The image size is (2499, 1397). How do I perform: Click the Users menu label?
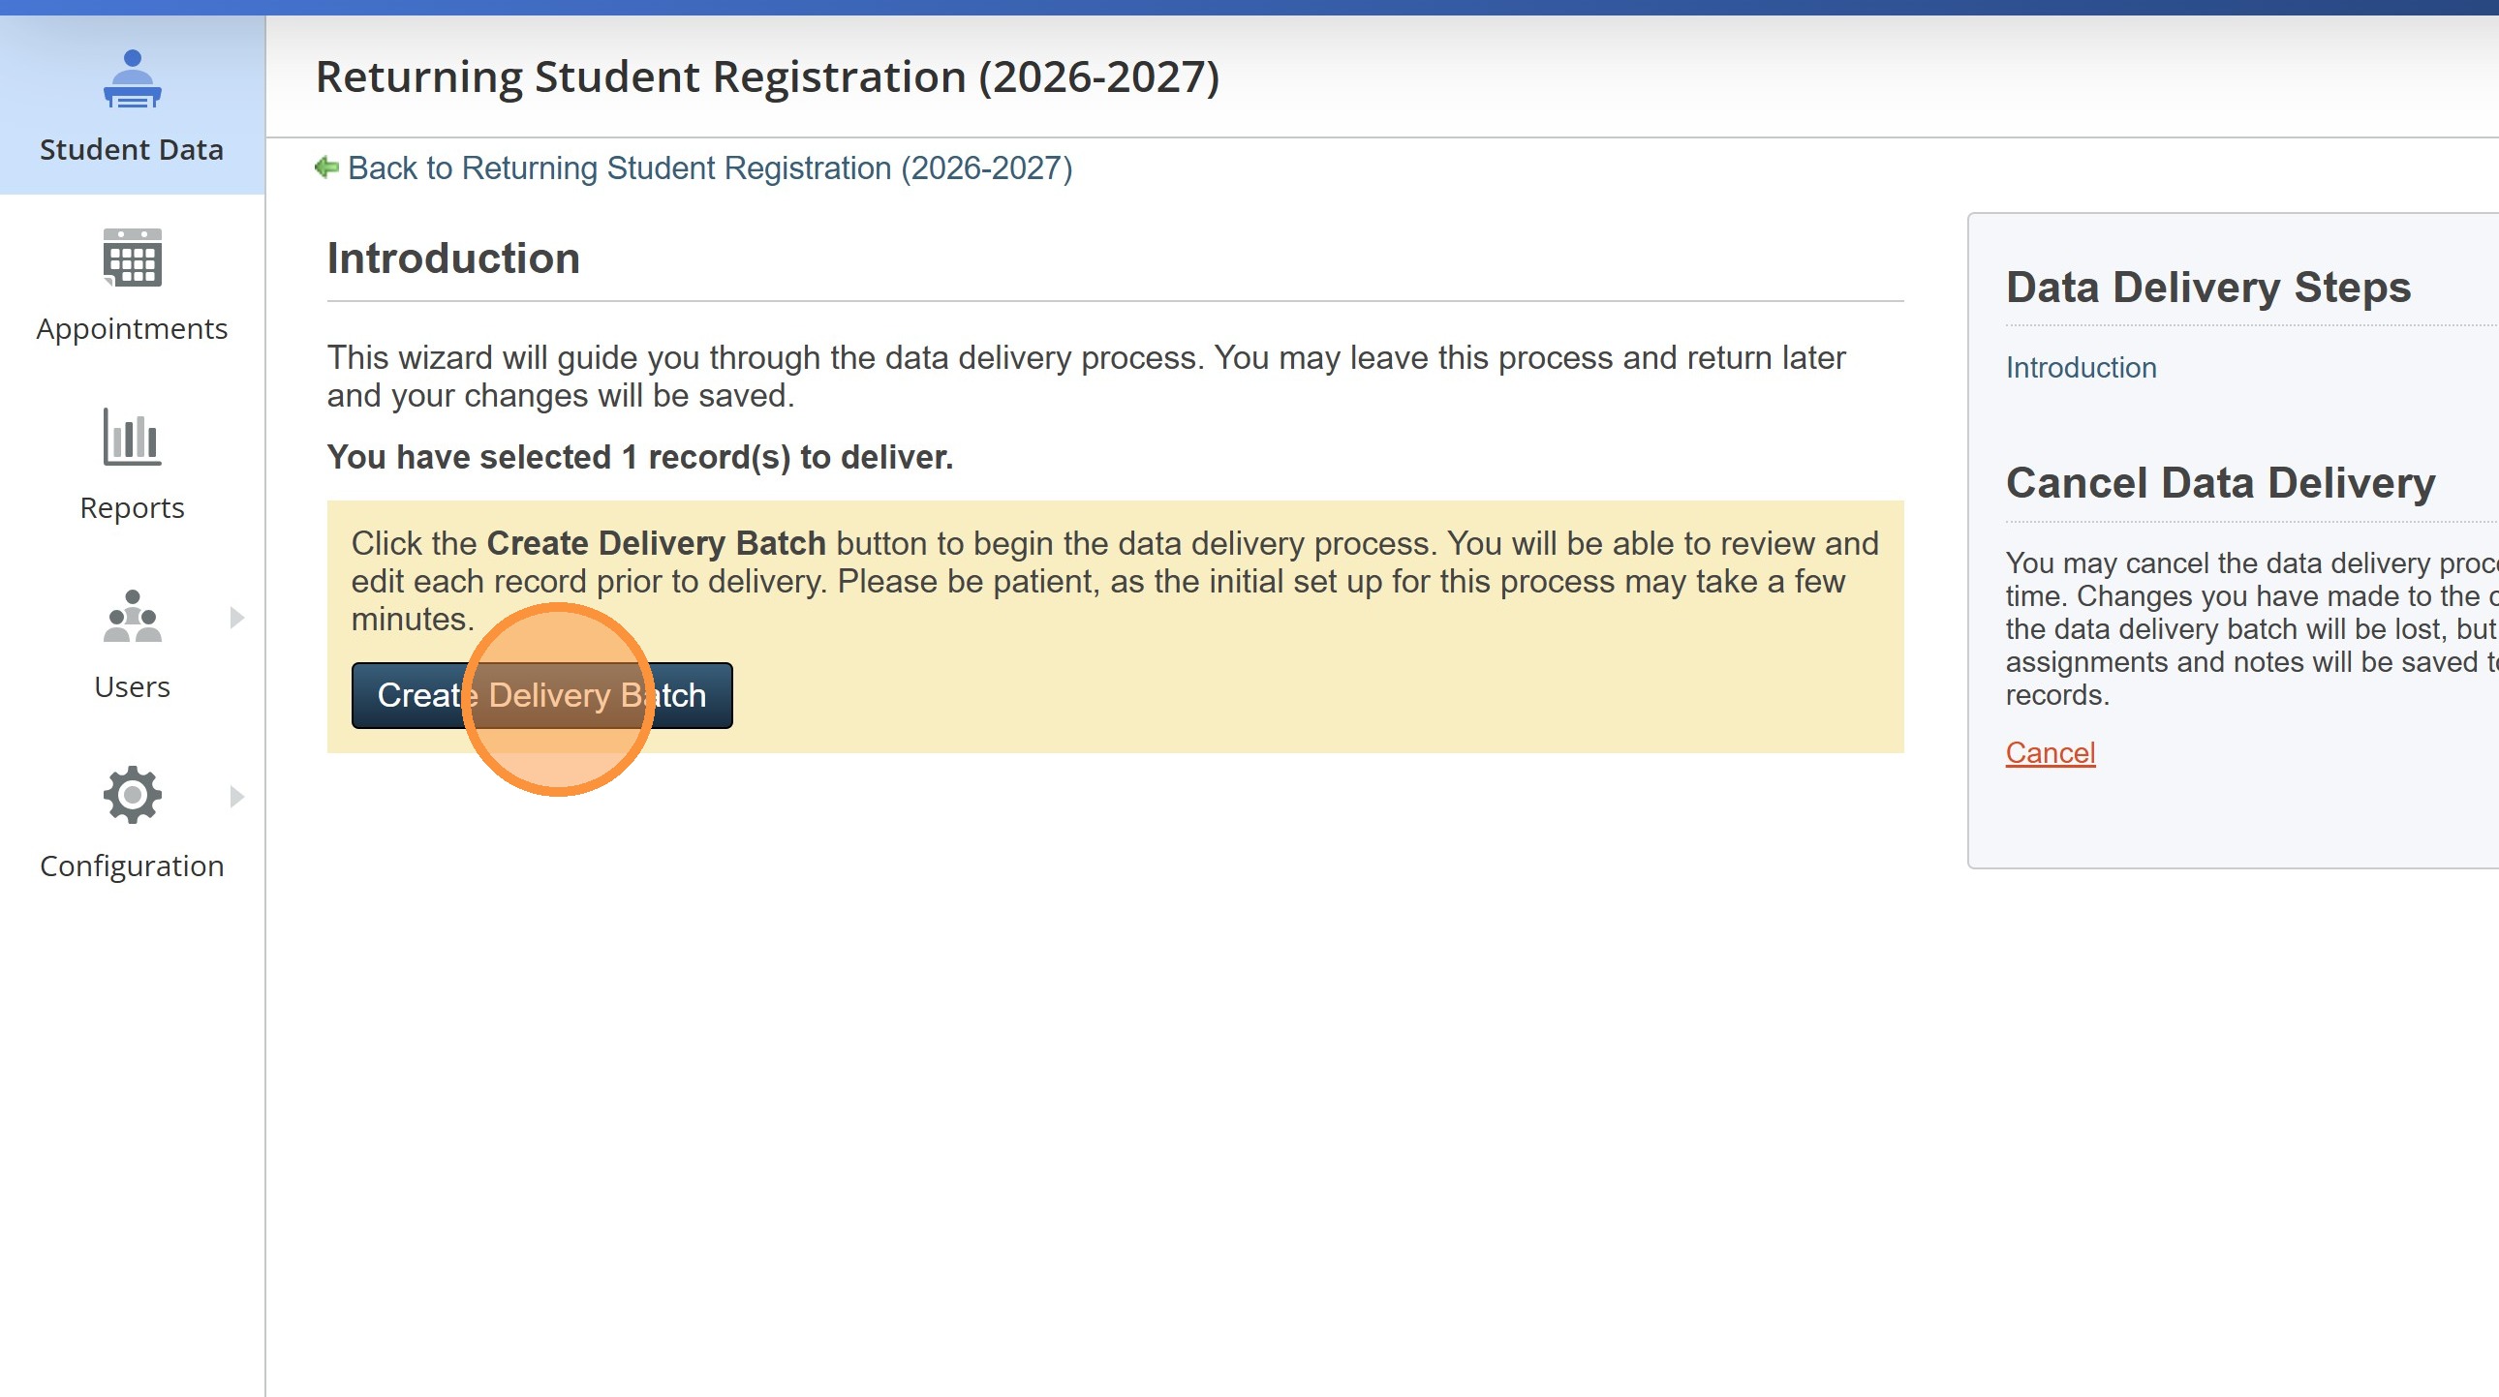coord(132,687)
